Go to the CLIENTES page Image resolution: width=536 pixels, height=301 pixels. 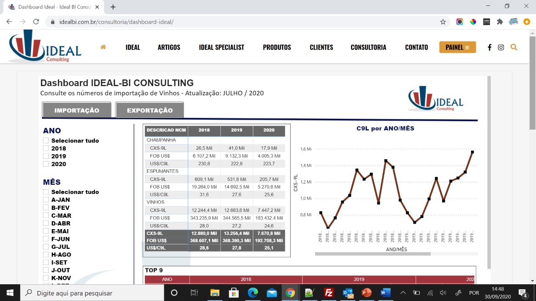click(322, 47)
